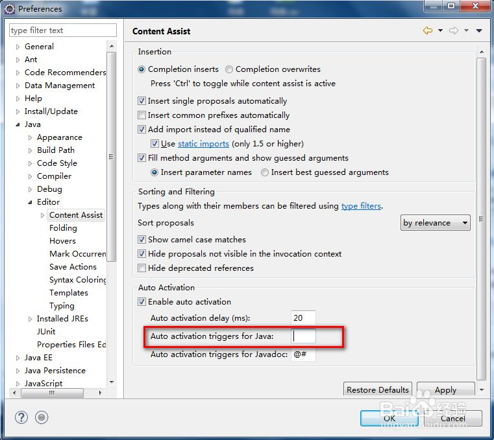Collapse the Java tree node
The width and height of the screenshot is (494, 440).
18,124
